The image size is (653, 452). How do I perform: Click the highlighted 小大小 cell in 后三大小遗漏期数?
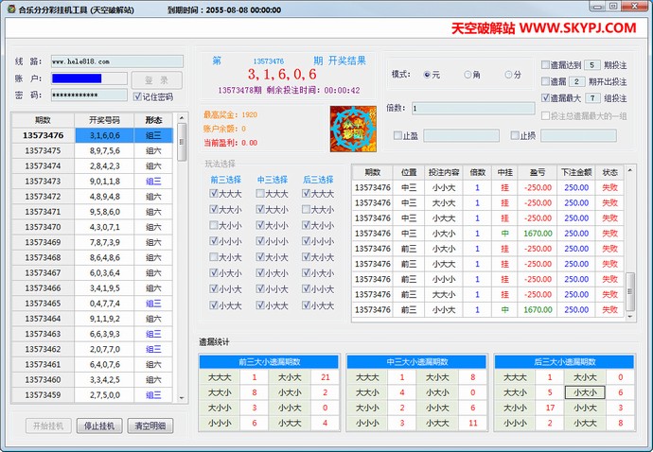[x=584, y=392]
